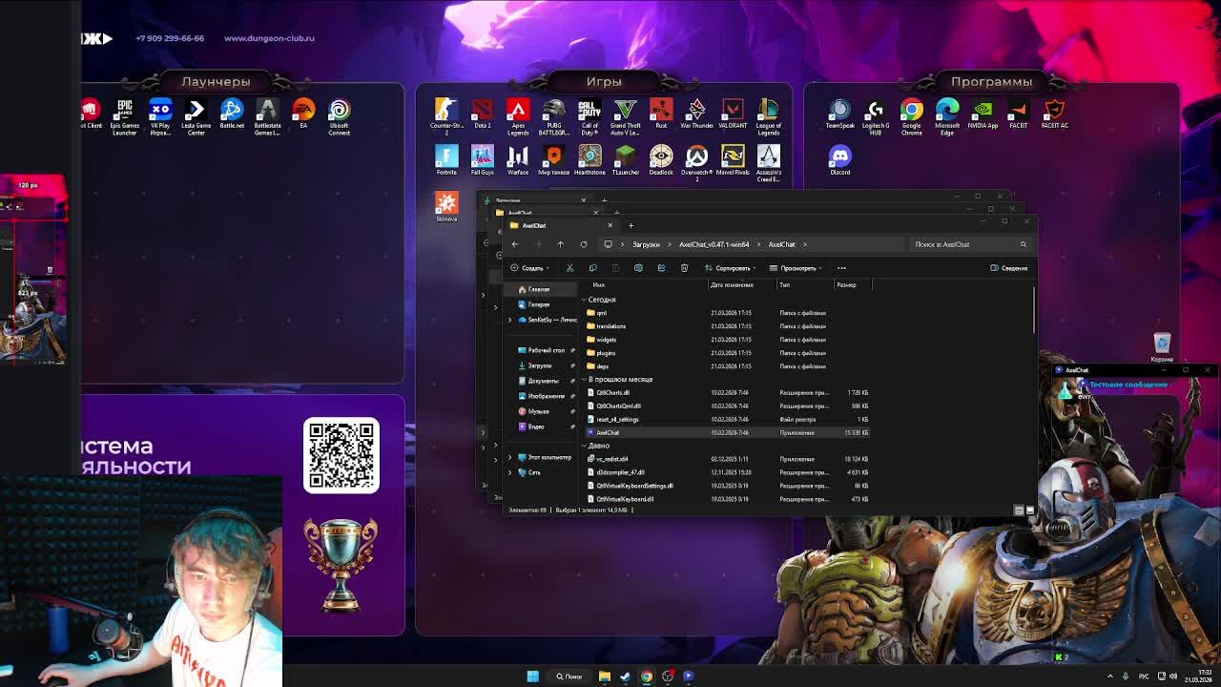Open the Windows Start button on taskbar
Image resolution: width=1221 pixels, height=687 pixels.
coord(532,677)
